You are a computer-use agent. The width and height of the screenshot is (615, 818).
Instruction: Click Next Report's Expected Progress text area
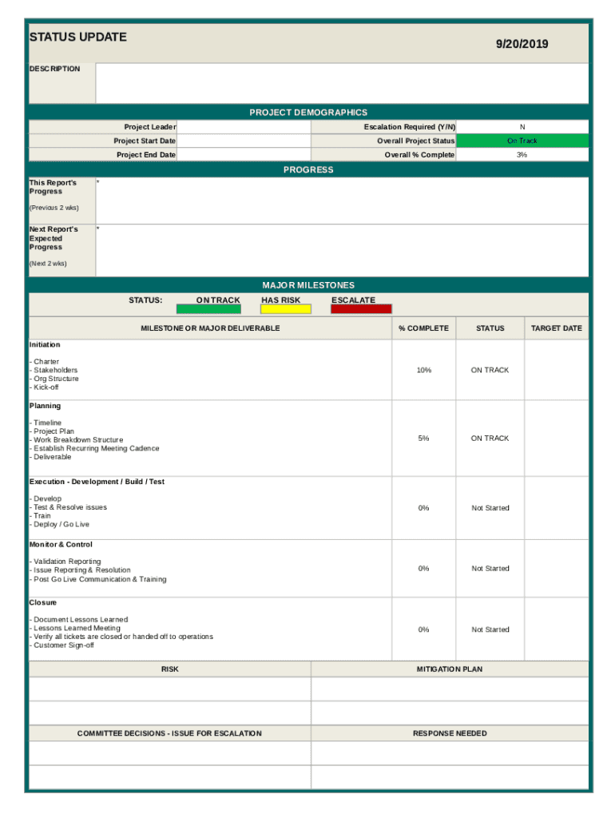click(341, 249)
